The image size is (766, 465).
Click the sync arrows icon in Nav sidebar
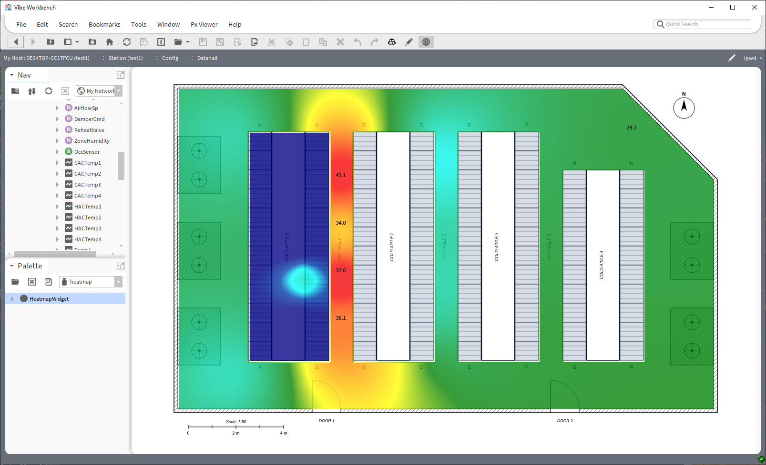point(32,91)
